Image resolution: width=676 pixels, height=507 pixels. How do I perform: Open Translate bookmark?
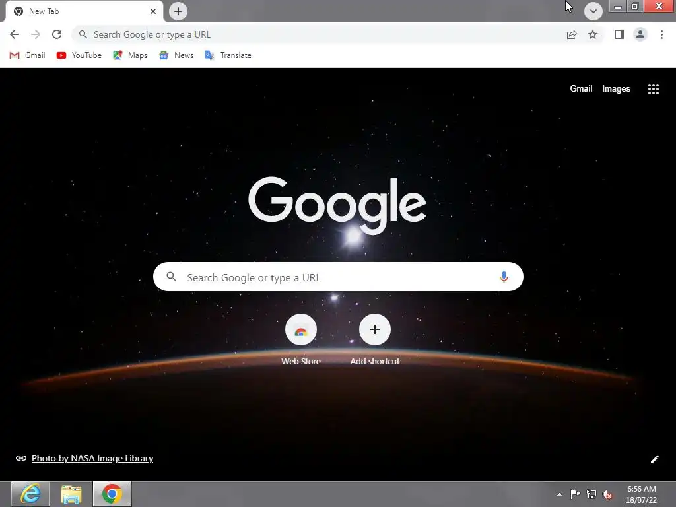point(228,55)
